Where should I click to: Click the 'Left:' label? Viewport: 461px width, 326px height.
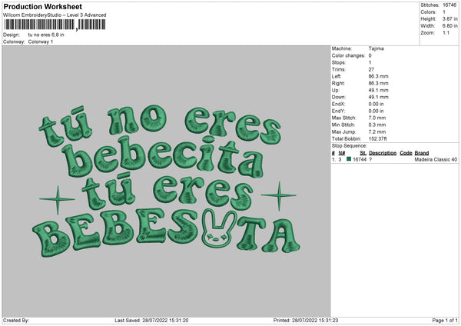coord(337,76)
